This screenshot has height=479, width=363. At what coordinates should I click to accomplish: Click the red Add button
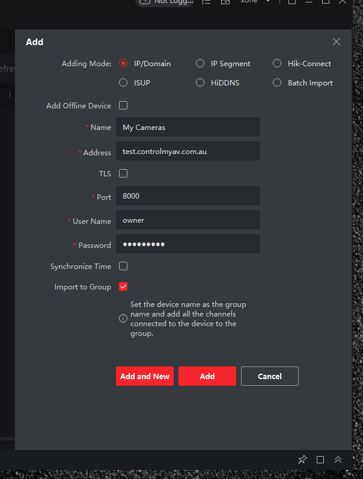(x=207, y=376)
